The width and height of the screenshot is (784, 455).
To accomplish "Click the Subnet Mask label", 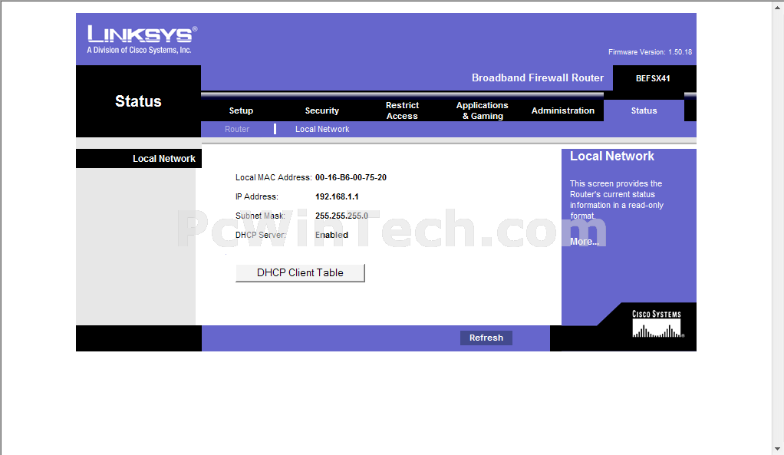I will point(260,216).
